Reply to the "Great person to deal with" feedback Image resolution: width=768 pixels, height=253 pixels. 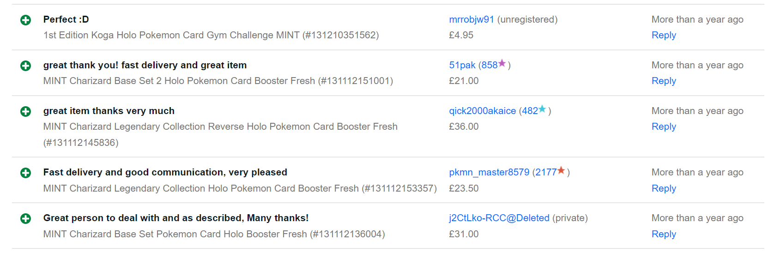(663, 234)
